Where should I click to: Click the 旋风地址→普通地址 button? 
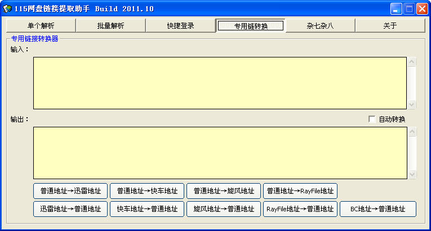point(224,209)
